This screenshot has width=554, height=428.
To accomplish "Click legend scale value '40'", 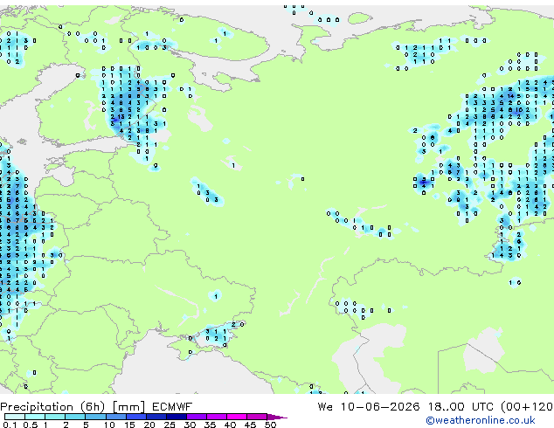I will tap(230, 425).
